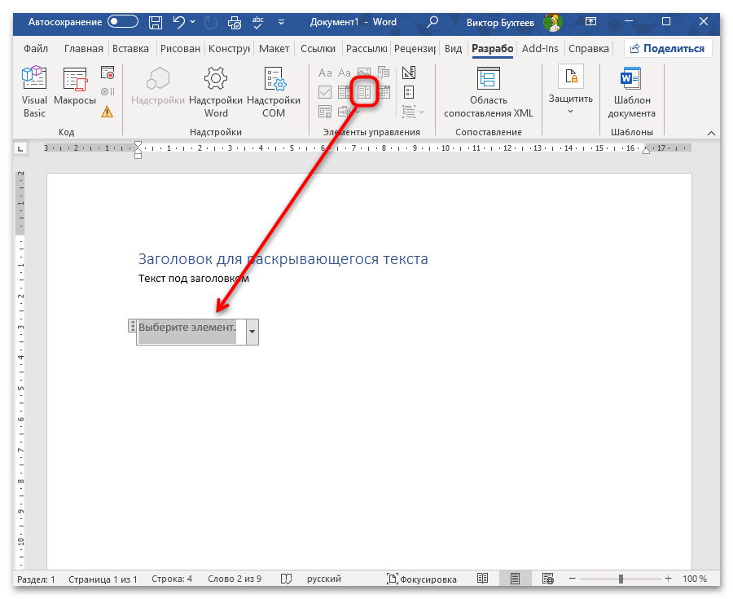Start recording a macro
733x599 pixels.
tap(108, 73)
